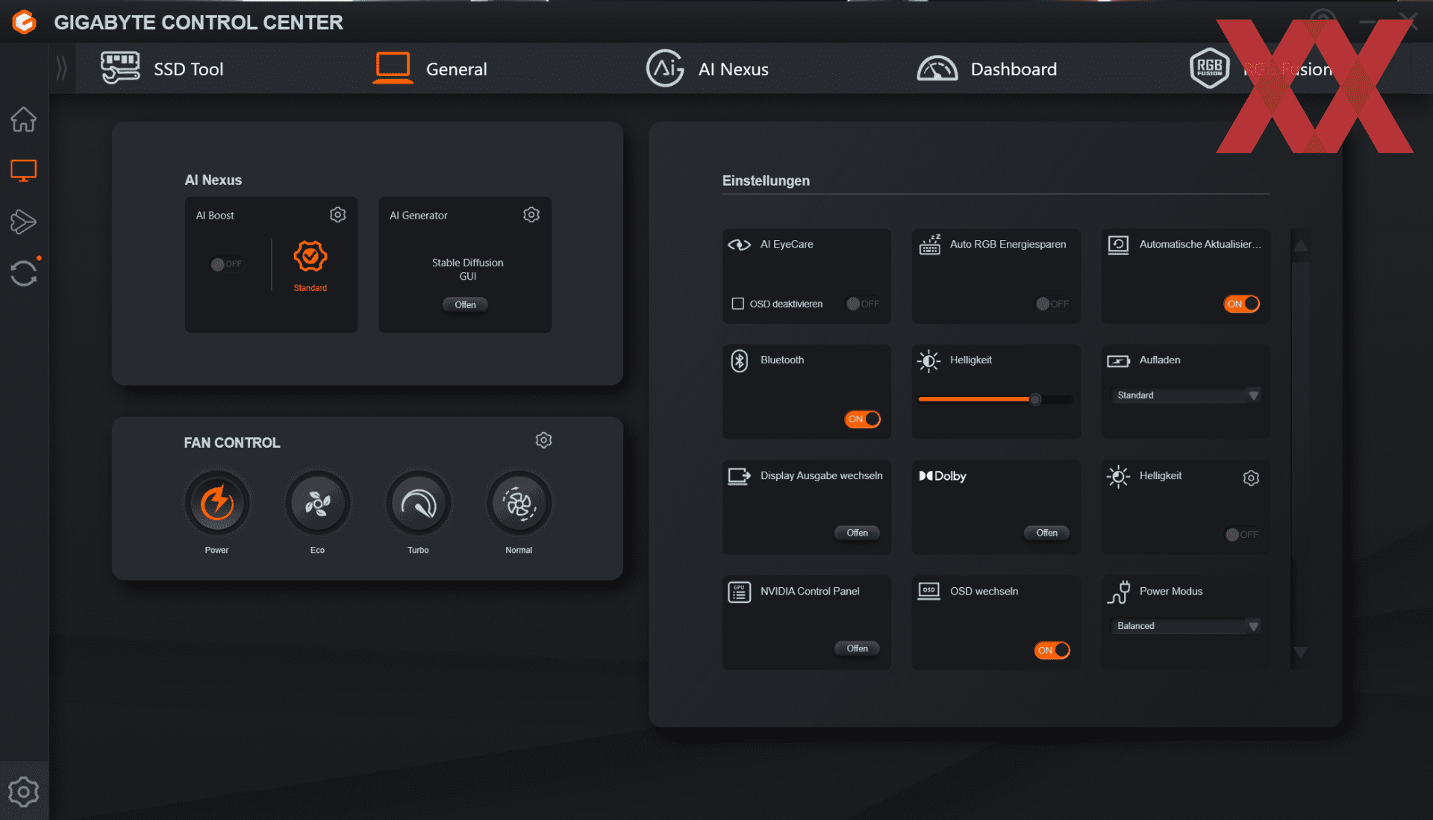Click the screen brightness sun icon
Viewport: 1433px width, 820px height.
929,361
